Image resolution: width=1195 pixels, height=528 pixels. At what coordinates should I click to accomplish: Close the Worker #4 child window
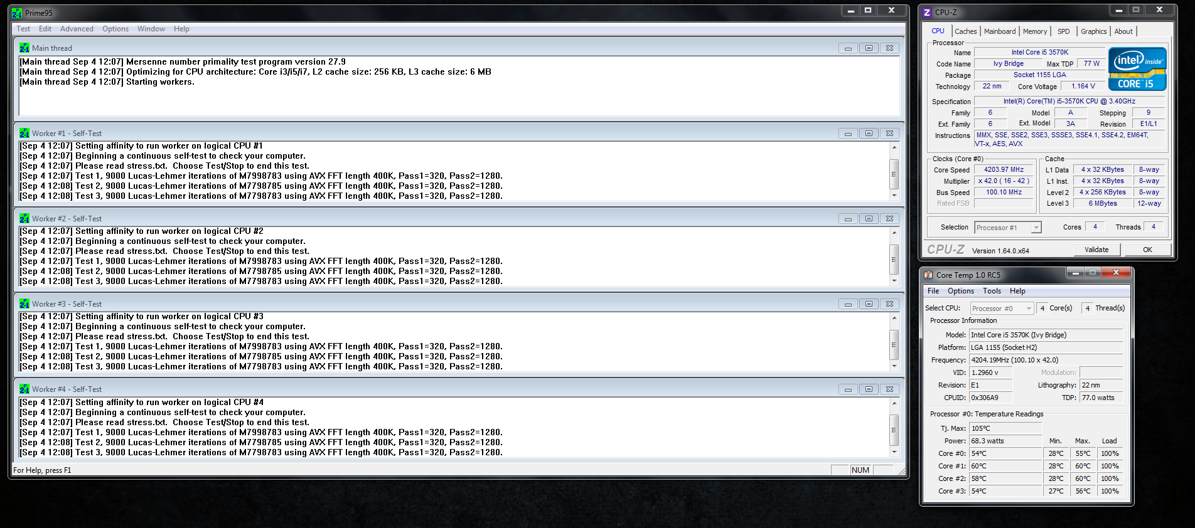[x=889, y=389]
